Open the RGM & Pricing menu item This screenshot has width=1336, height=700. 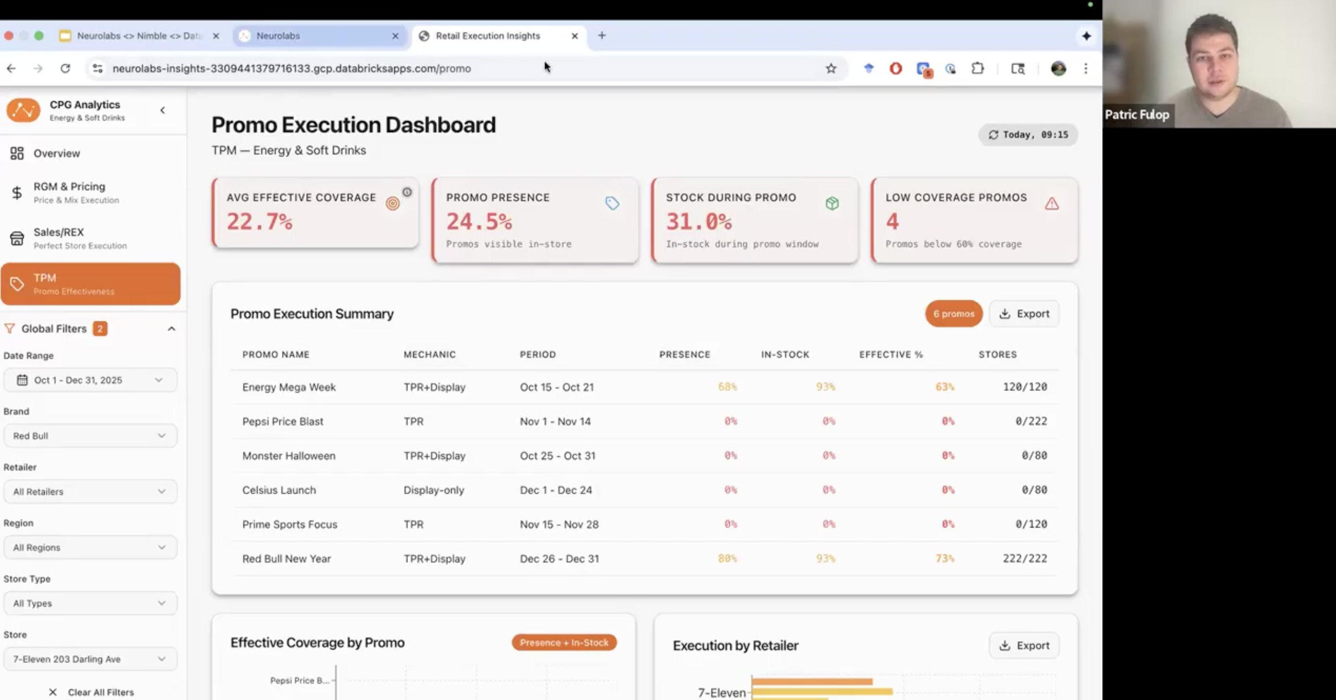pos(69,192)
